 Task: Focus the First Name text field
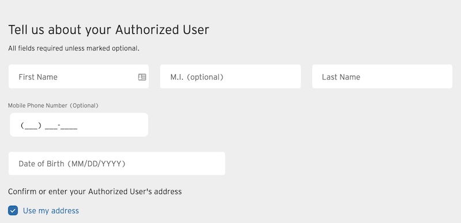[78, 76]
